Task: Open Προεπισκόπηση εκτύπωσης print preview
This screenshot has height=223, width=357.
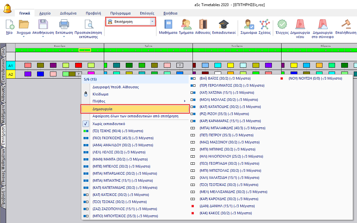Action: (x=88, y=25)
